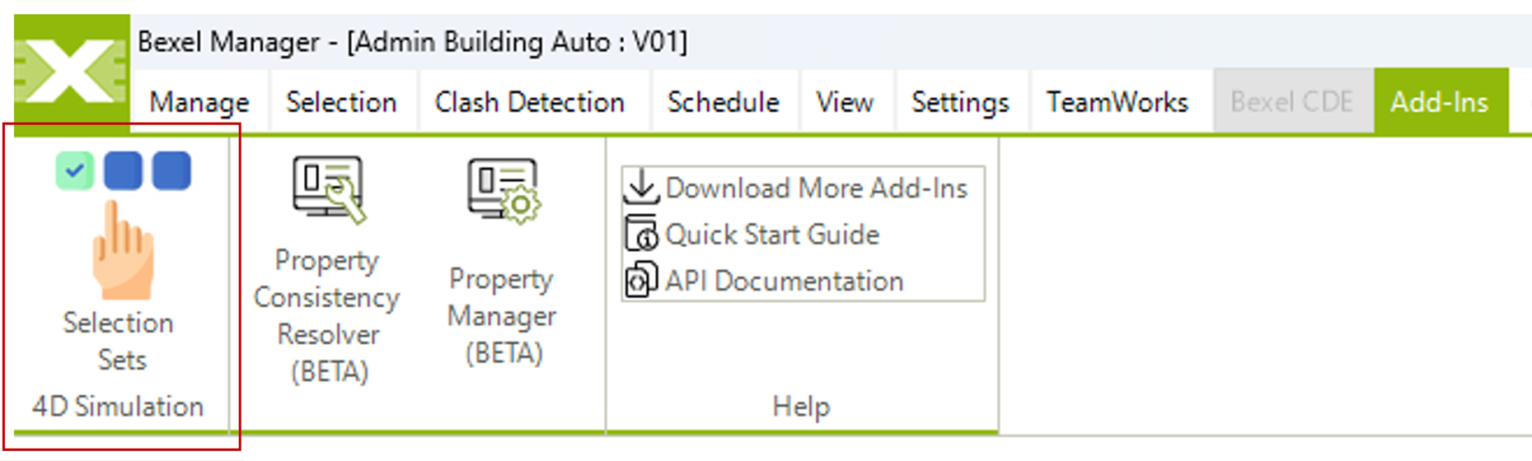Open the Selection ribbon tab
This screenshot has height=461, width=1532.
(341, 103)
